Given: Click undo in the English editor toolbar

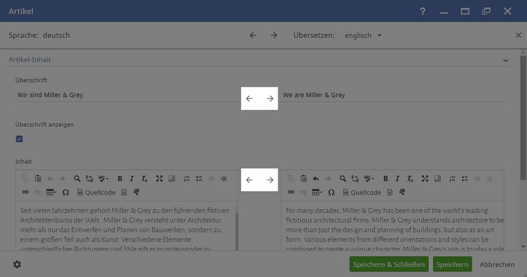Looking at the screenshot, I should point(316,179).
